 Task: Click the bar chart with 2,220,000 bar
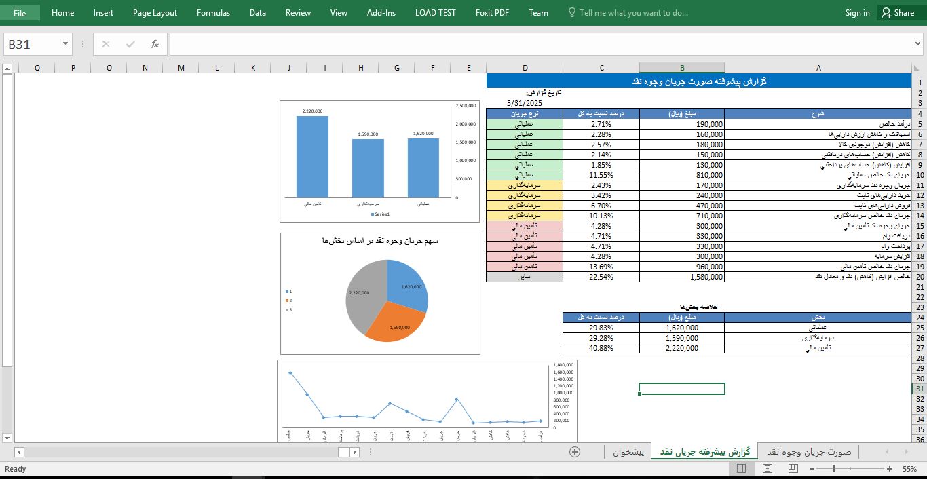[x=379, y=161]
